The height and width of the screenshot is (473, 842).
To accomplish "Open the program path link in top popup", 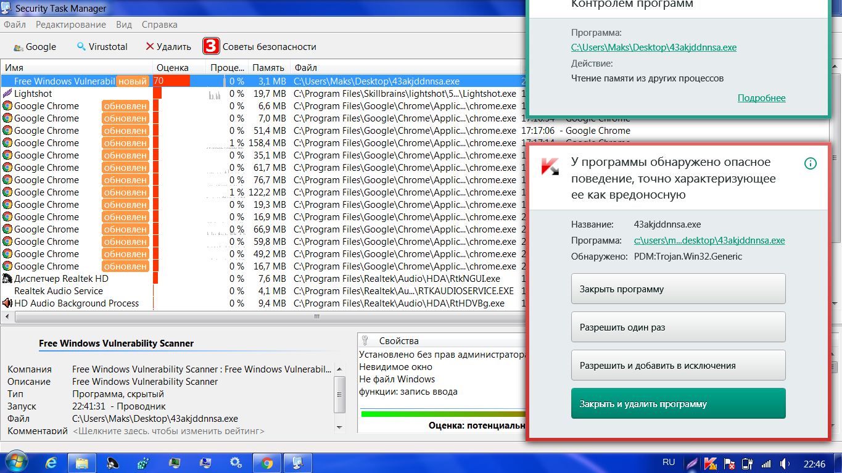I will (654, 47).
